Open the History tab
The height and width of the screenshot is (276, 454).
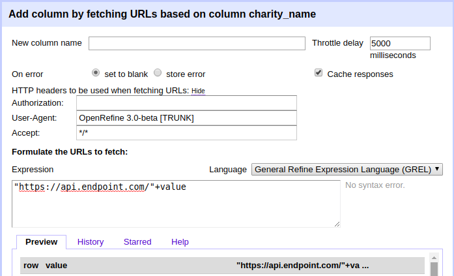tap(91, 242)
